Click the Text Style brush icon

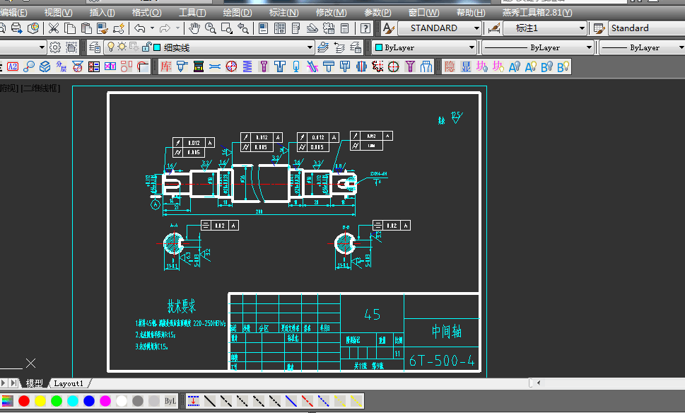[388, 28]
